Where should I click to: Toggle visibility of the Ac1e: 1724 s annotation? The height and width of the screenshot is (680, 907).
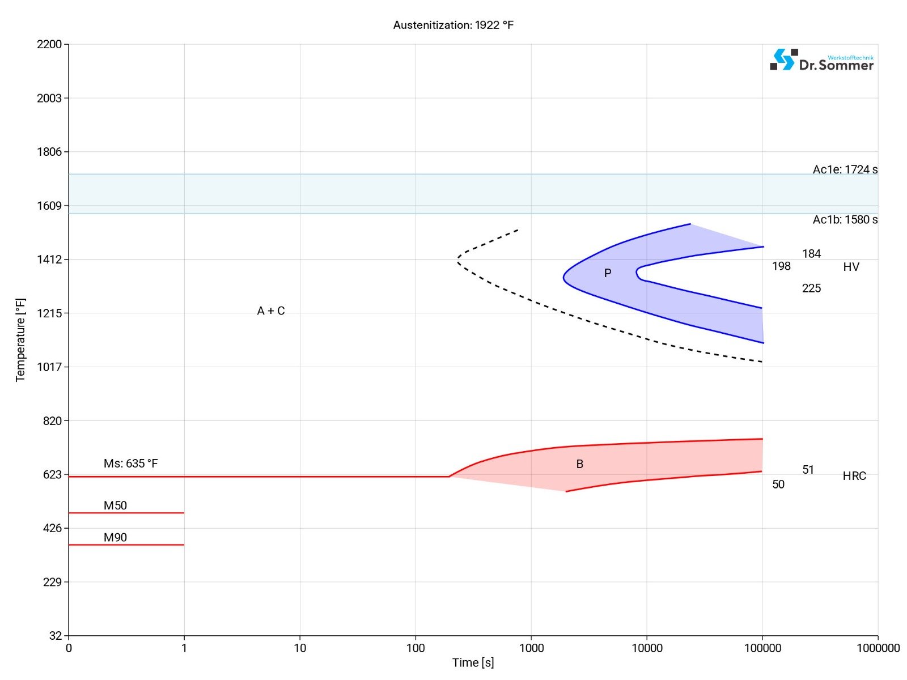[845, 169]
